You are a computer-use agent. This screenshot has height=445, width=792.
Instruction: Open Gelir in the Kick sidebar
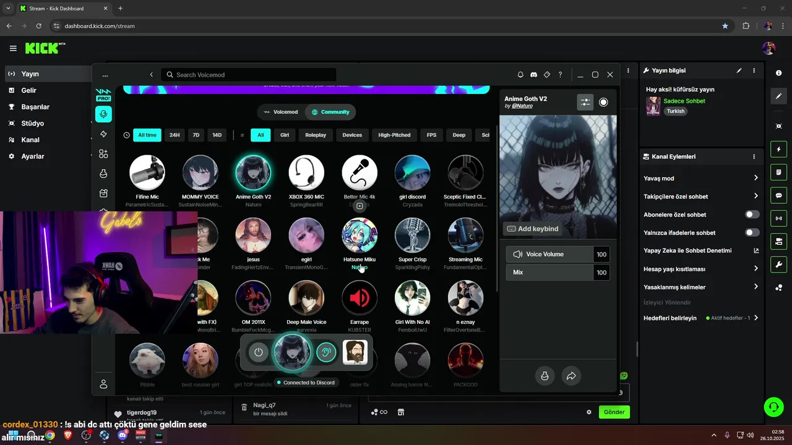(x=28, y=90)
